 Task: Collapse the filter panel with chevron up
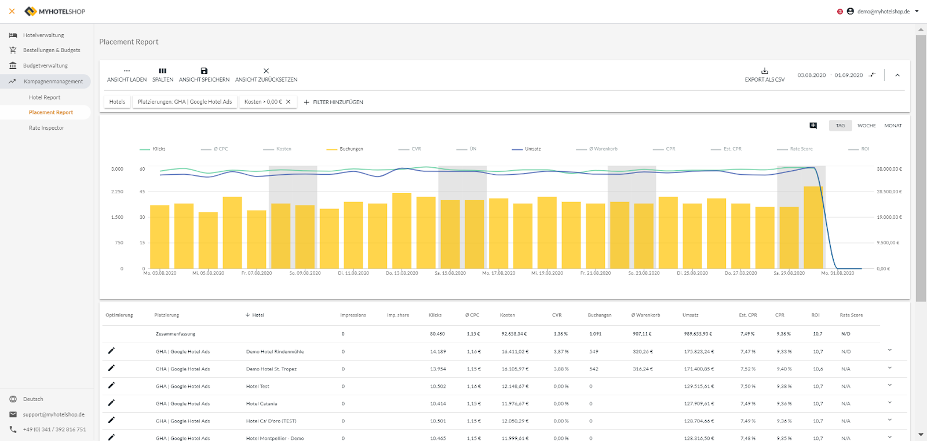point(897,75)
